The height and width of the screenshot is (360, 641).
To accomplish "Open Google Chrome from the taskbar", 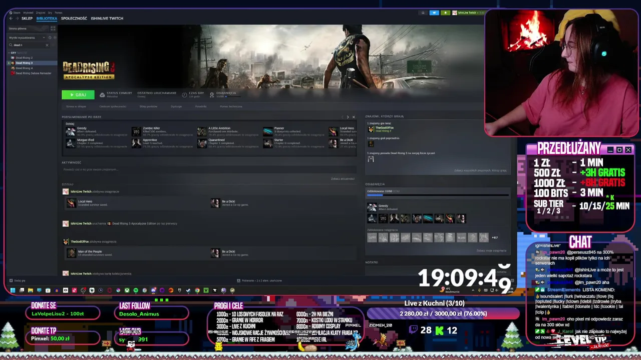I will 197,290.
